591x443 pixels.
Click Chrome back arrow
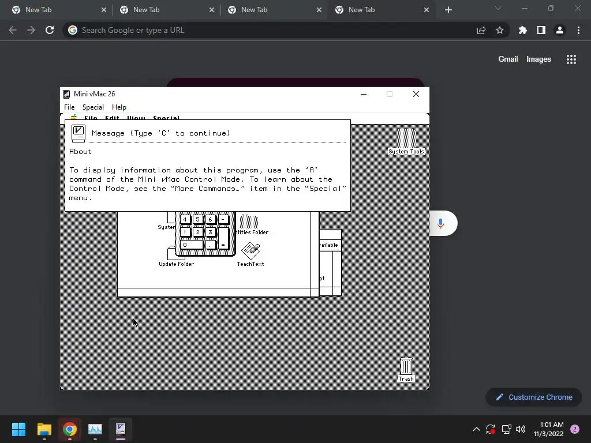point(13,30)
